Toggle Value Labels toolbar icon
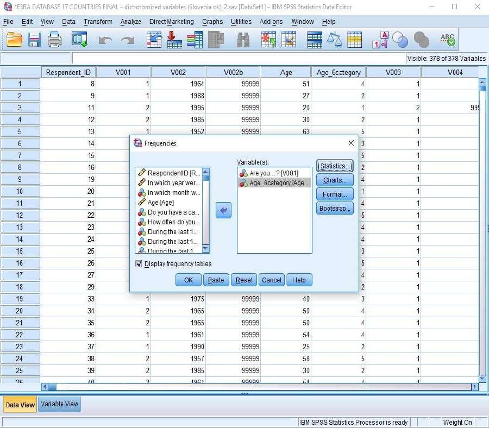Screen dimensions: 489x428 click(x=380, y=40)
